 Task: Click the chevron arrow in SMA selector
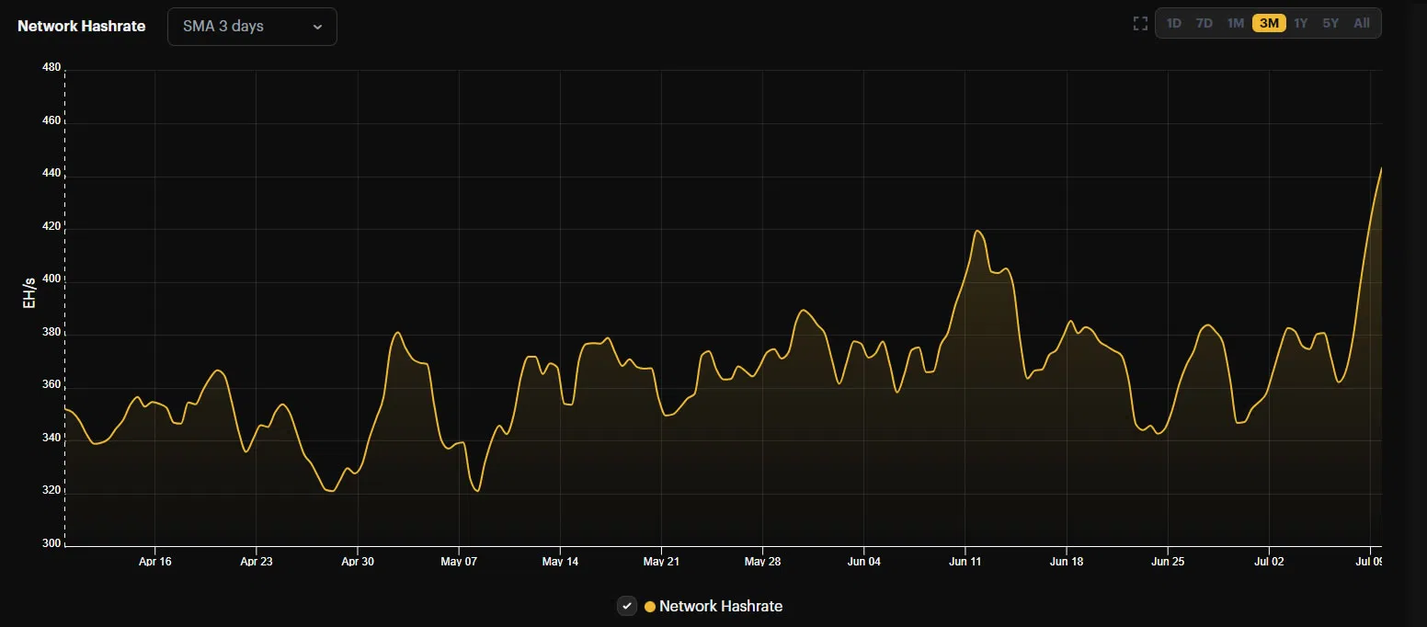(317, 27)
